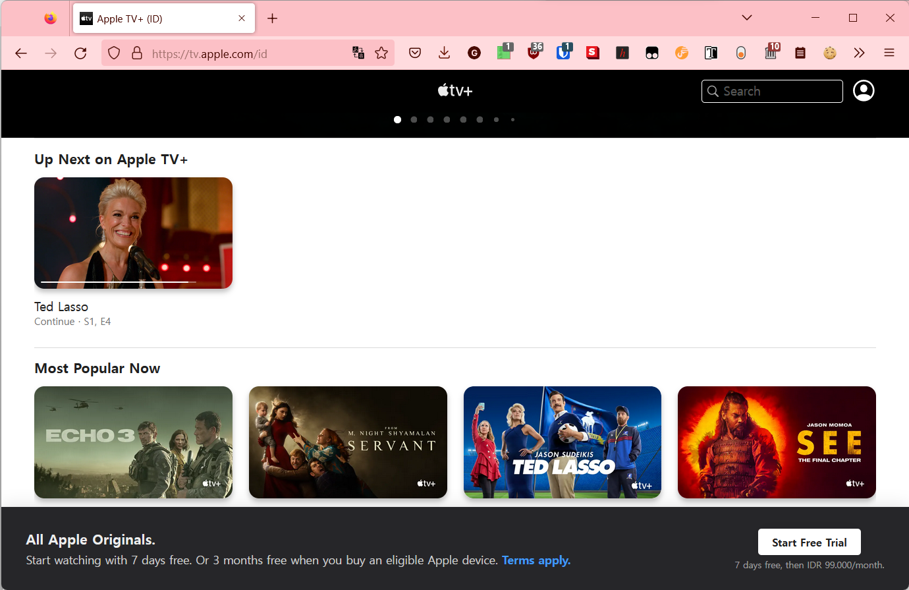
Task: Click the Ted Lasso title under Up Next
Action: tap(61, 307)
